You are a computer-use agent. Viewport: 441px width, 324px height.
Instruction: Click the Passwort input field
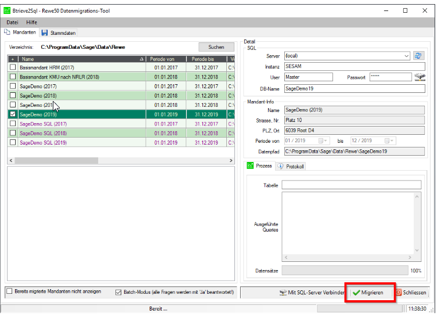[x=391, y=77]
